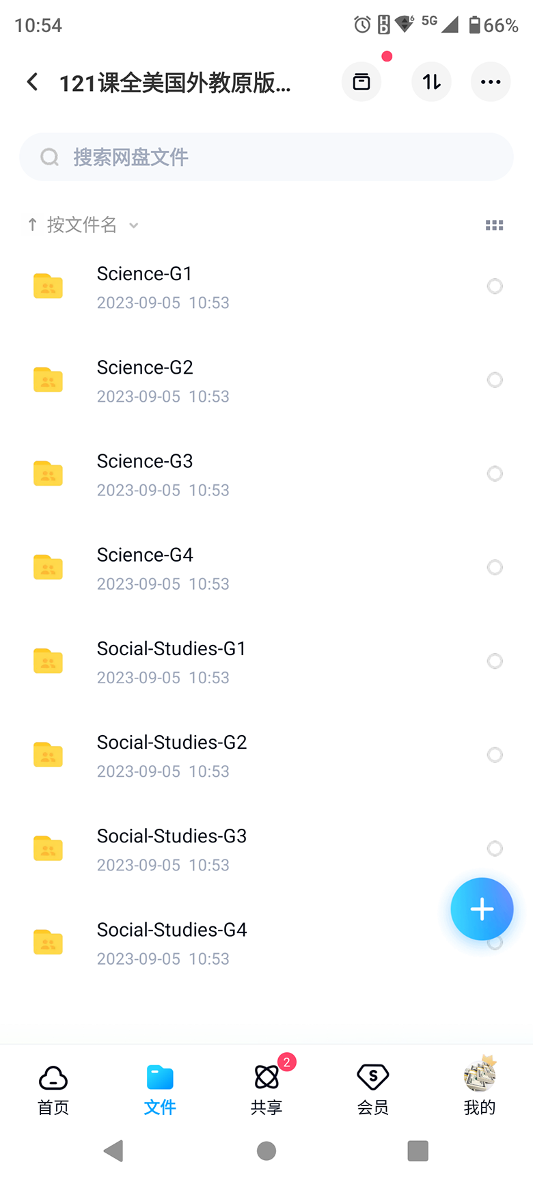
Task: Open the archive box icon with red dot
Action: pos(361,82)
